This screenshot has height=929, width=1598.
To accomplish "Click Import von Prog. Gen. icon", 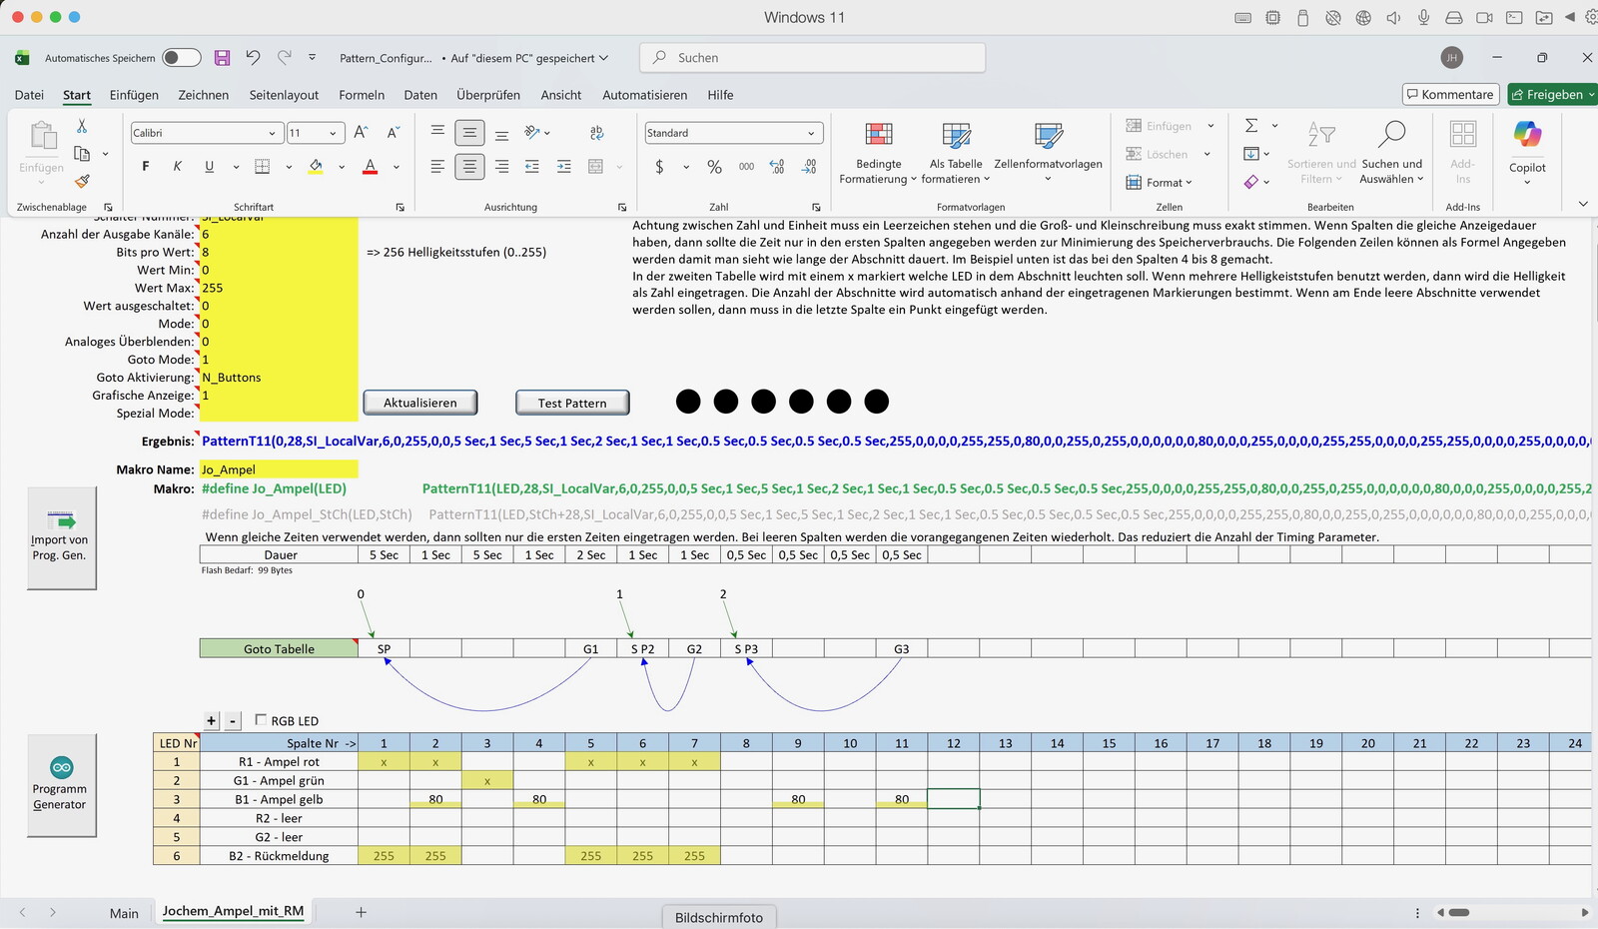I will [x=61, y=519].
